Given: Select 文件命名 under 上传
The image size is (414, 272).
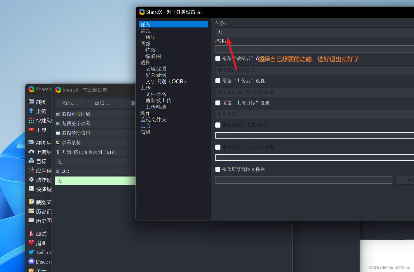Looking at the screenshot, I should click(156, 94).
